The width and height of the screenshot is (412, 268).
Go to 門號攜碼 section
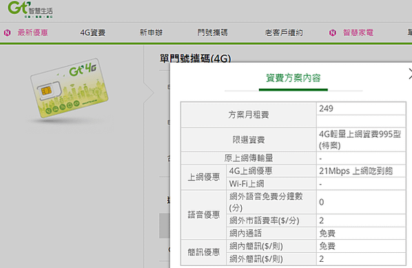pyautogui.click(x=213, y=32)
